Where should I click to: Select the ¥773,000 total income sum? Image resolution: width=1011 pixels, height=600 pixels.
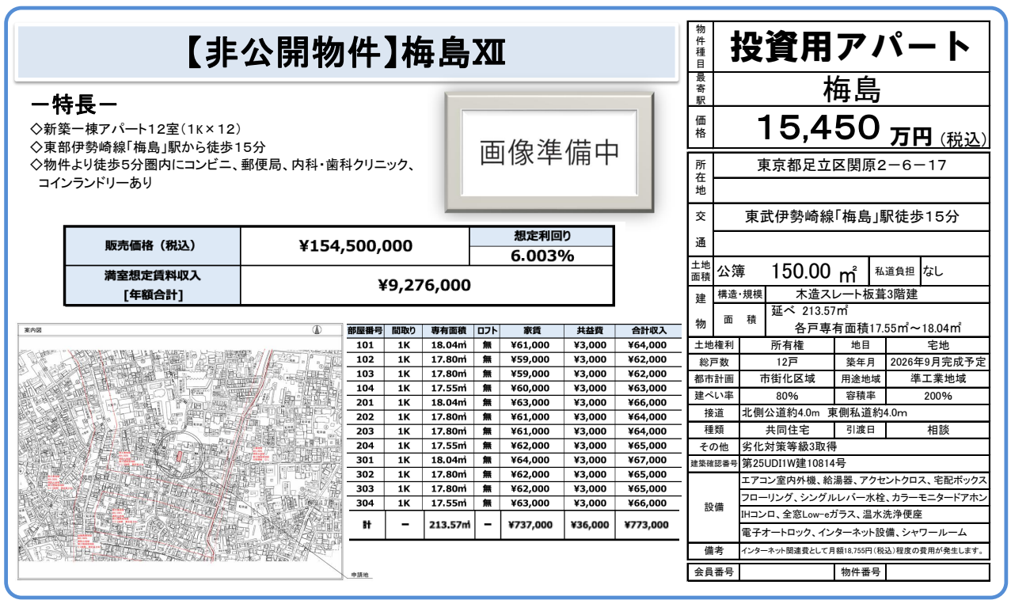[x=647, y=525]
